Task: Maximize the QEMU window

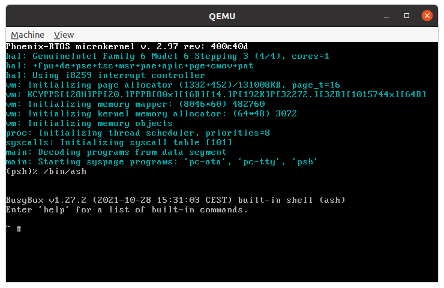Action: click(x=407, y=16)
